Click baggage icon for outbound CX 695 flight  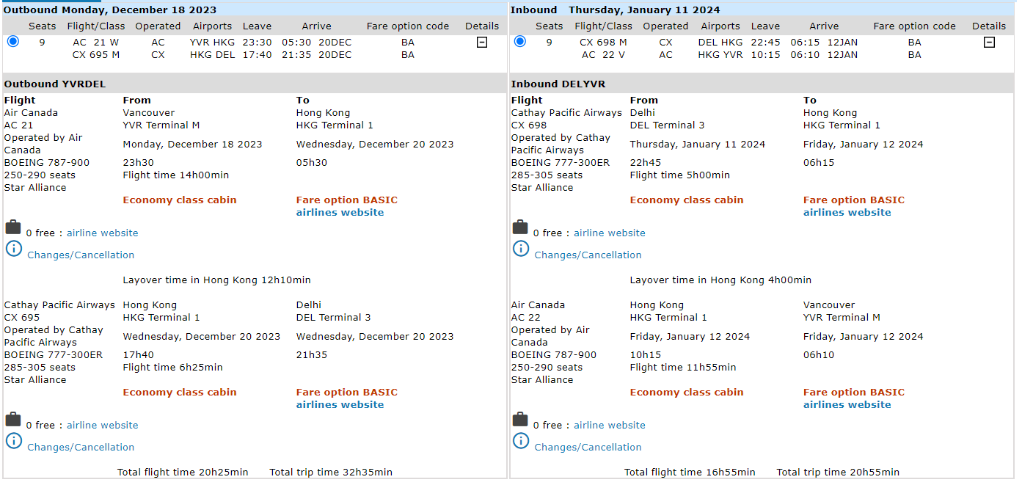click(13, 420)
